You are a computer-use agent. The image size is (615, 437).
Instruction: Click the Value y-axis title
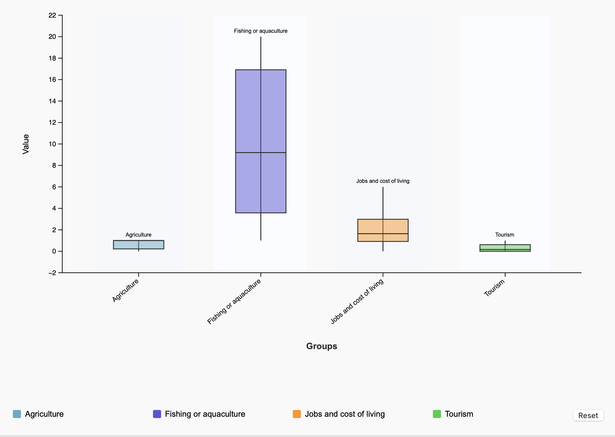click(26, 144)
